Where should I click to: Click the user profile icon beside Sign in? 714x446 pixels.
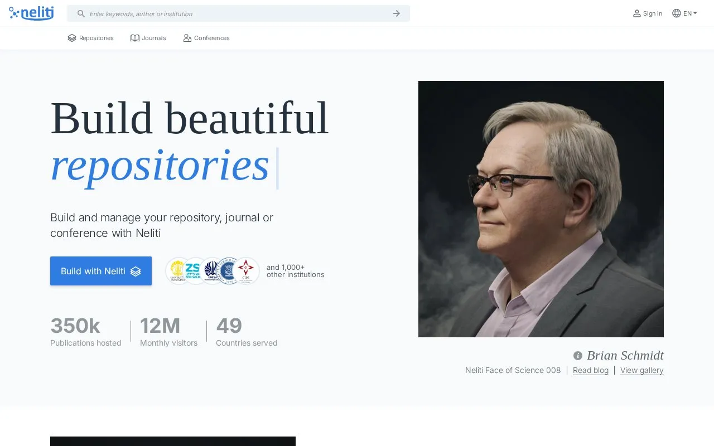click(636, 13)
